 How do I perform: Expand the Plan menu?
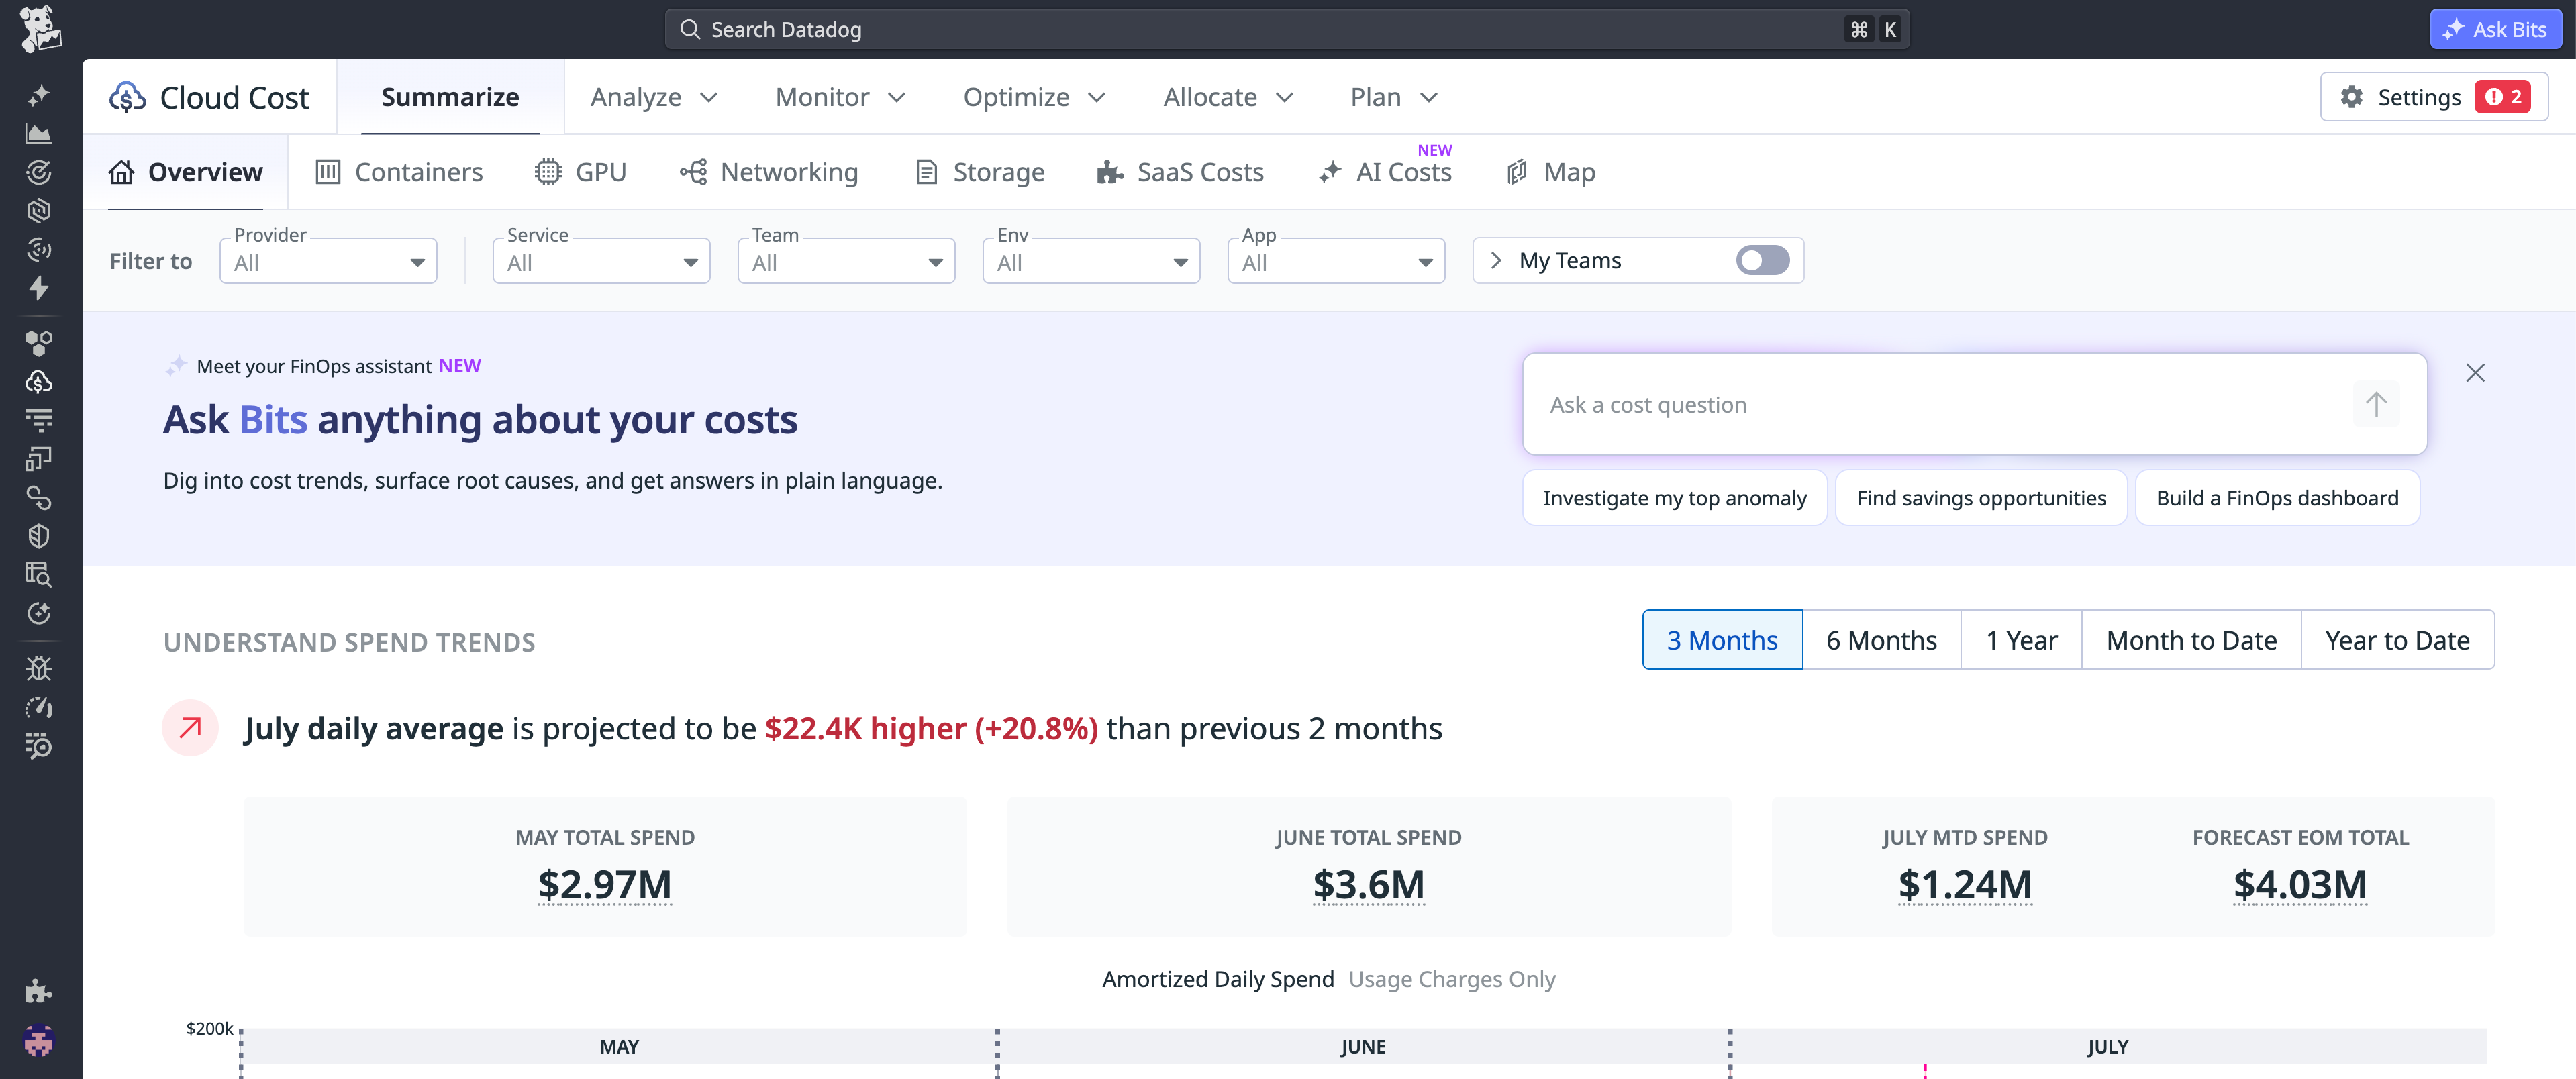[x=1394, y=97]
